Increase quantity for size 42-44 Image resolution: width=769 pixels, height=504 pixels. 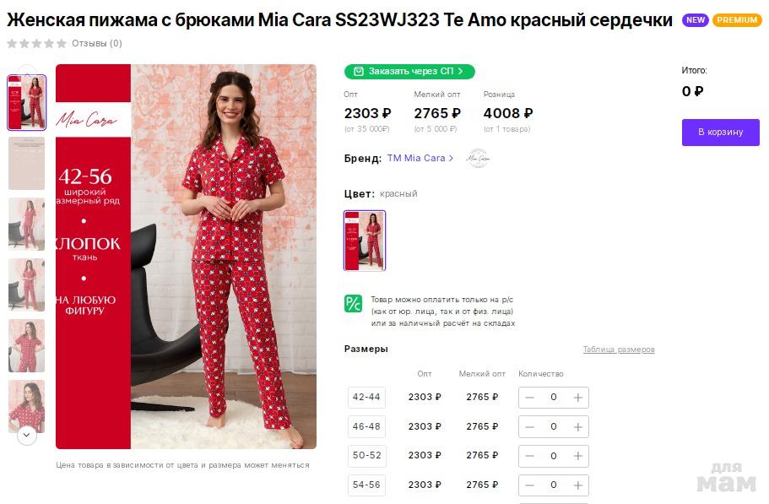click(578, 398)
